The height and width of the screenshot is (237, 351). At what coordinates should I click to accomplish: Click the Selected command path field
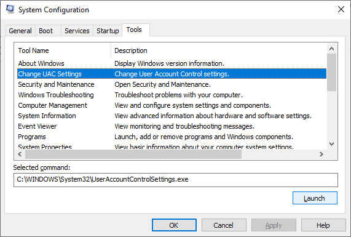(176, 180)
